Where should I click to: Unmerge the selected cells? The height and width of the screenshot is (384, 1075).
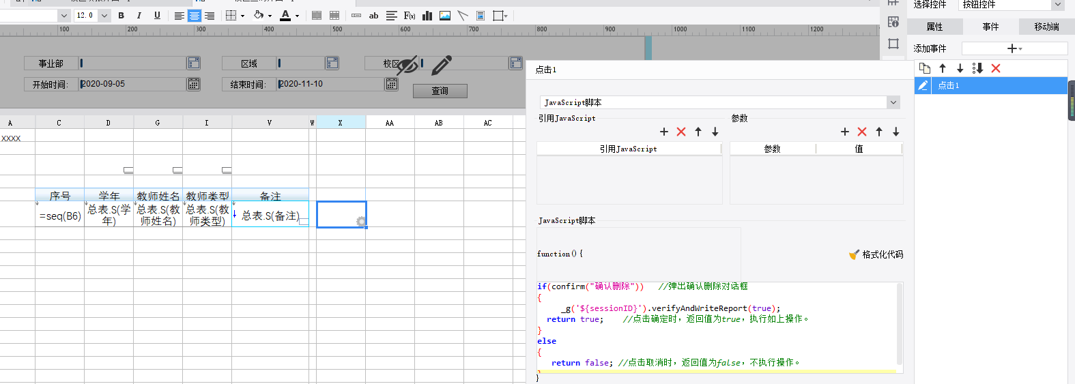(334, 15)
